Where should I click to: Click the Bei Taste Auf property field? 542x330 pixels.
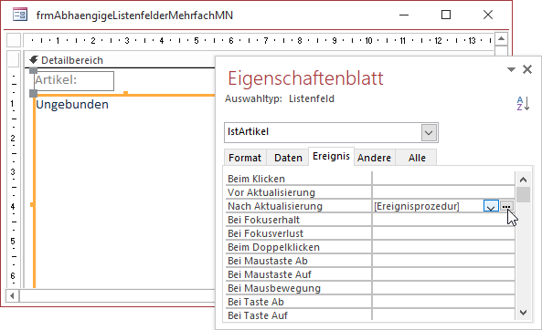click(443, 315)
